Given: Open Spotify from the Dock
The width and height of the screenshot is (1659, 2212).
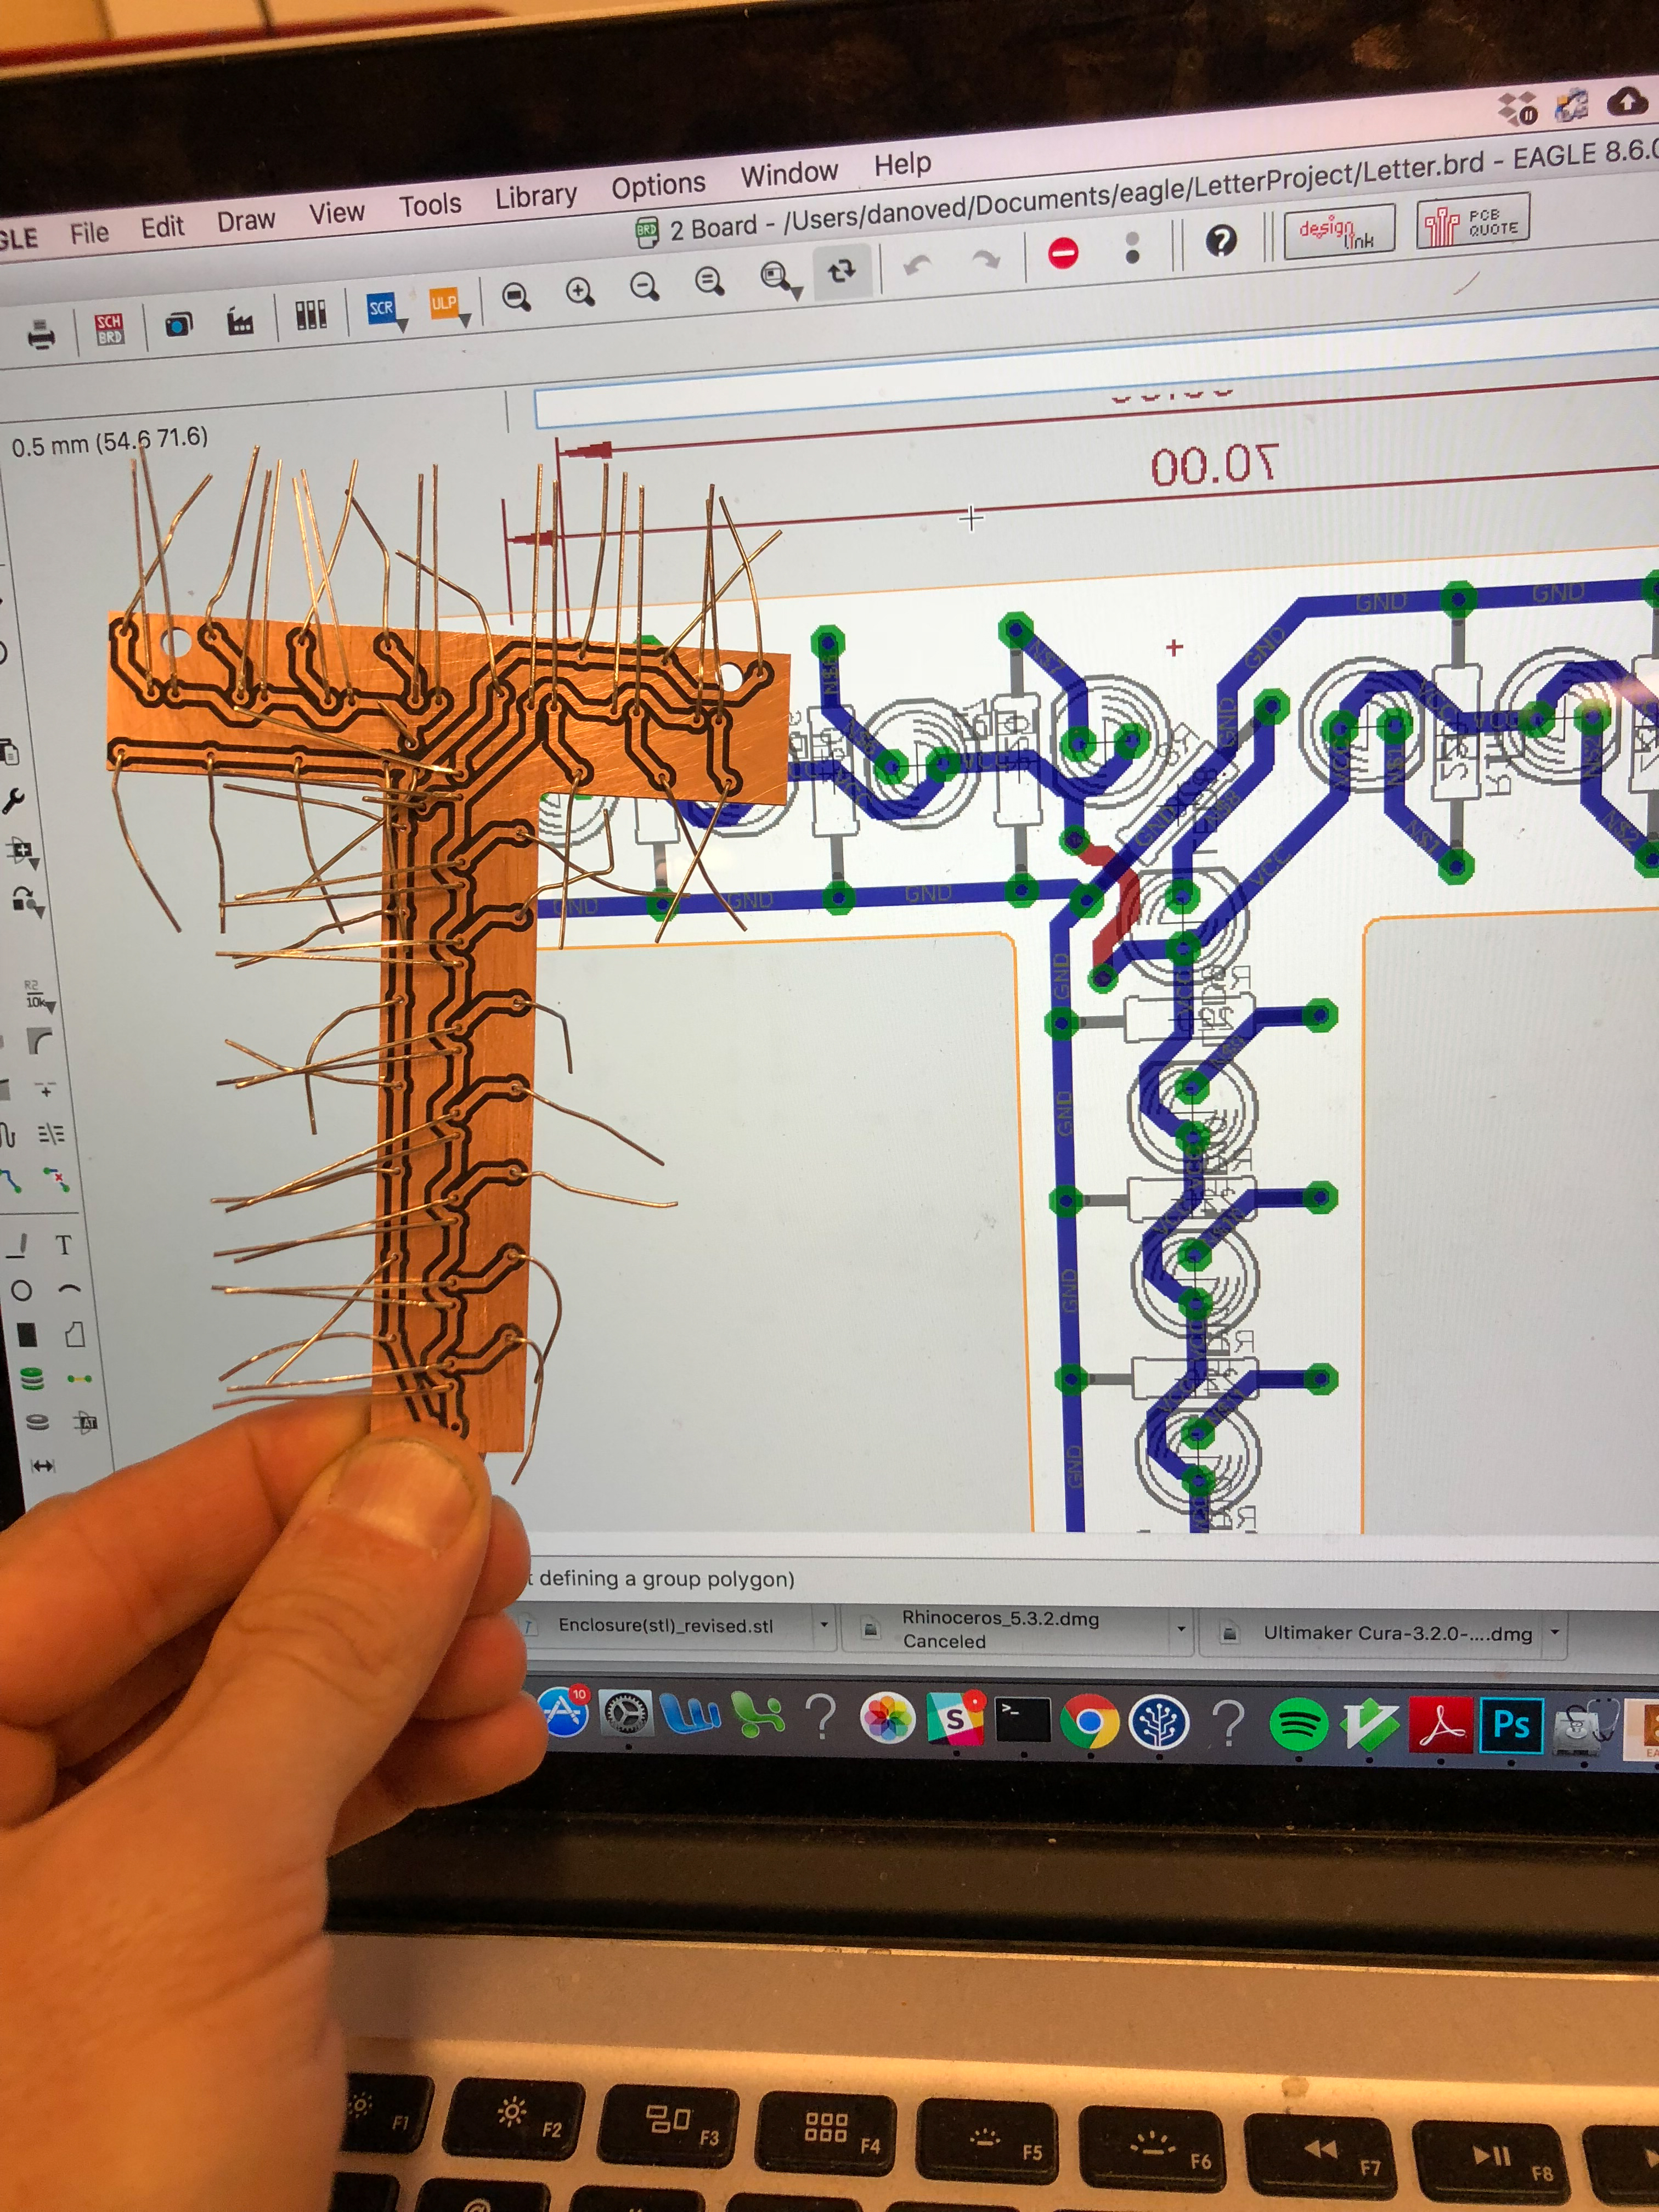Looking at the screenshot, I should pos(1298,1724).
